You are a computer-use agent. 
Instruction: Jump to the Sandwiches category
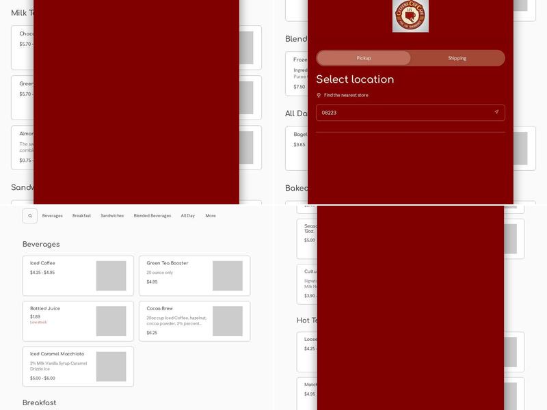tap(112, 216)
